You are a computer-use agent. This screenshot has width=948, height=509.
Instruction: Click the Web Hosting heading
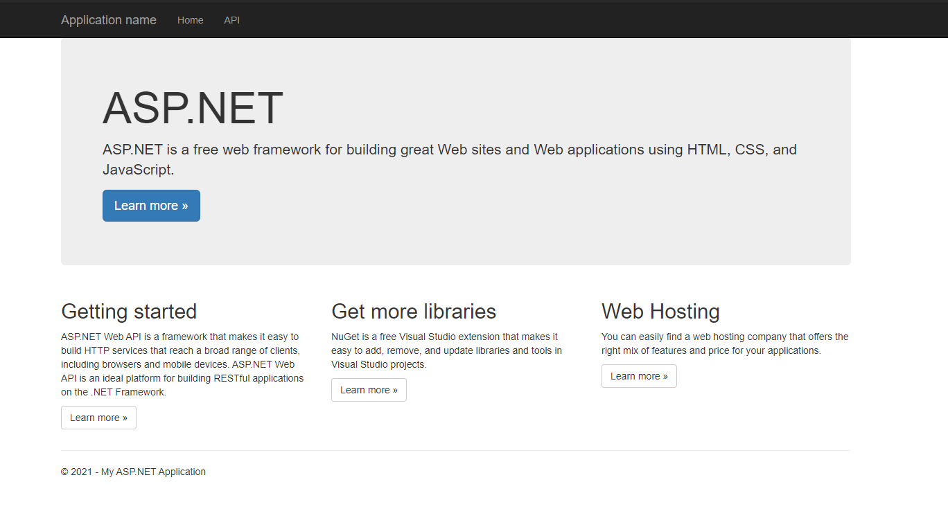pos(660,312)
